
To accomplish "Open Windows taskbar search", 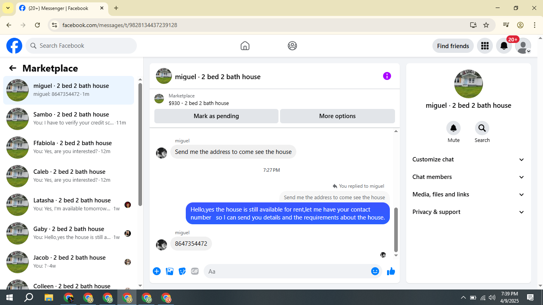I will [x=29, y=297].
